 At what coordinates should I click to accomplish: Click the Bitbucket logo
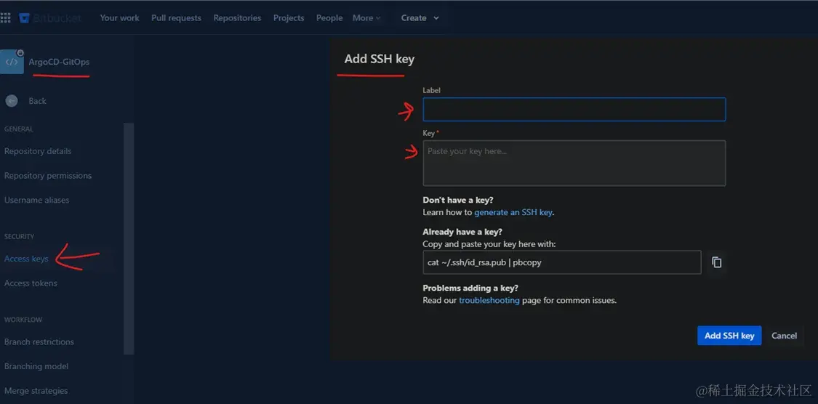pos(50,18)
